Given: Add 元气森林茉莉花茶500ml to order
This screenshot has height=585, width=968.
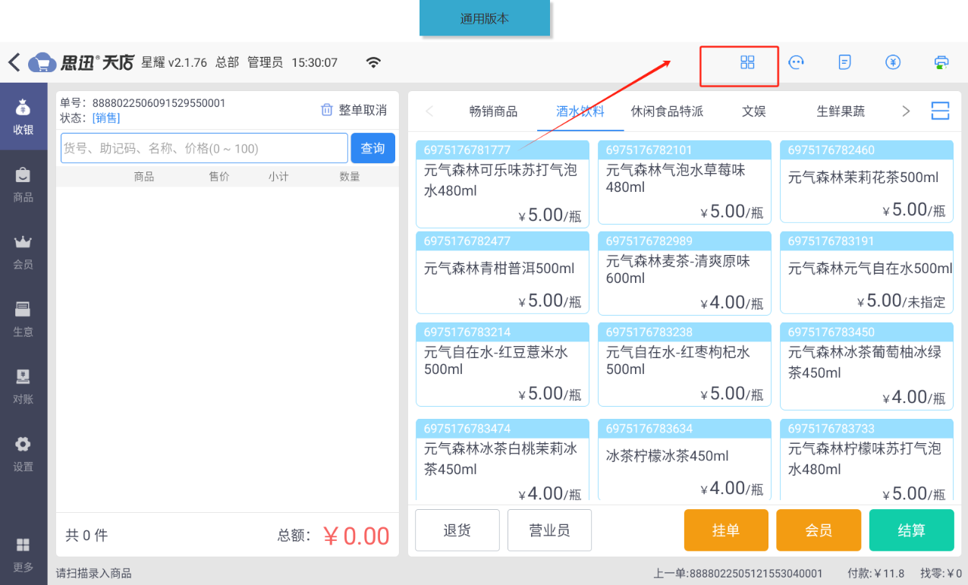Looking at the screenshot, I should coord(866,182).
